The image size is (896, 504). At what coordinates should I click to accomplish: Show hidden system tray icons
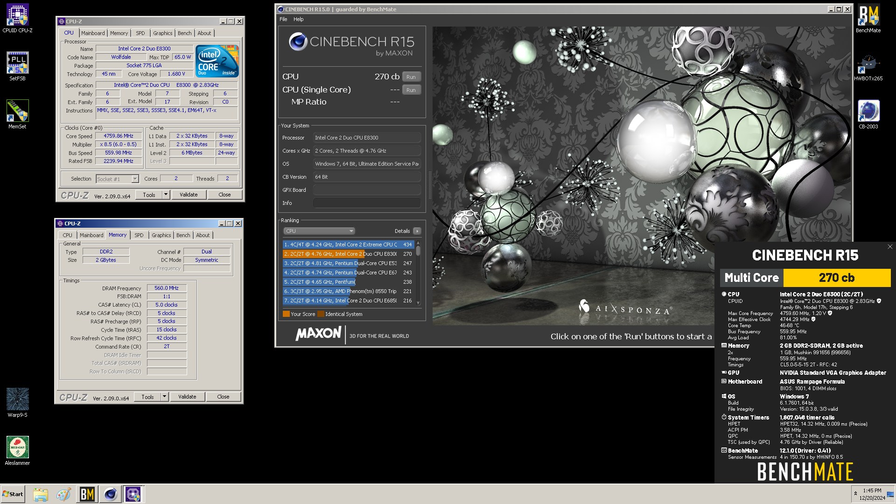(x=855, y=494)
